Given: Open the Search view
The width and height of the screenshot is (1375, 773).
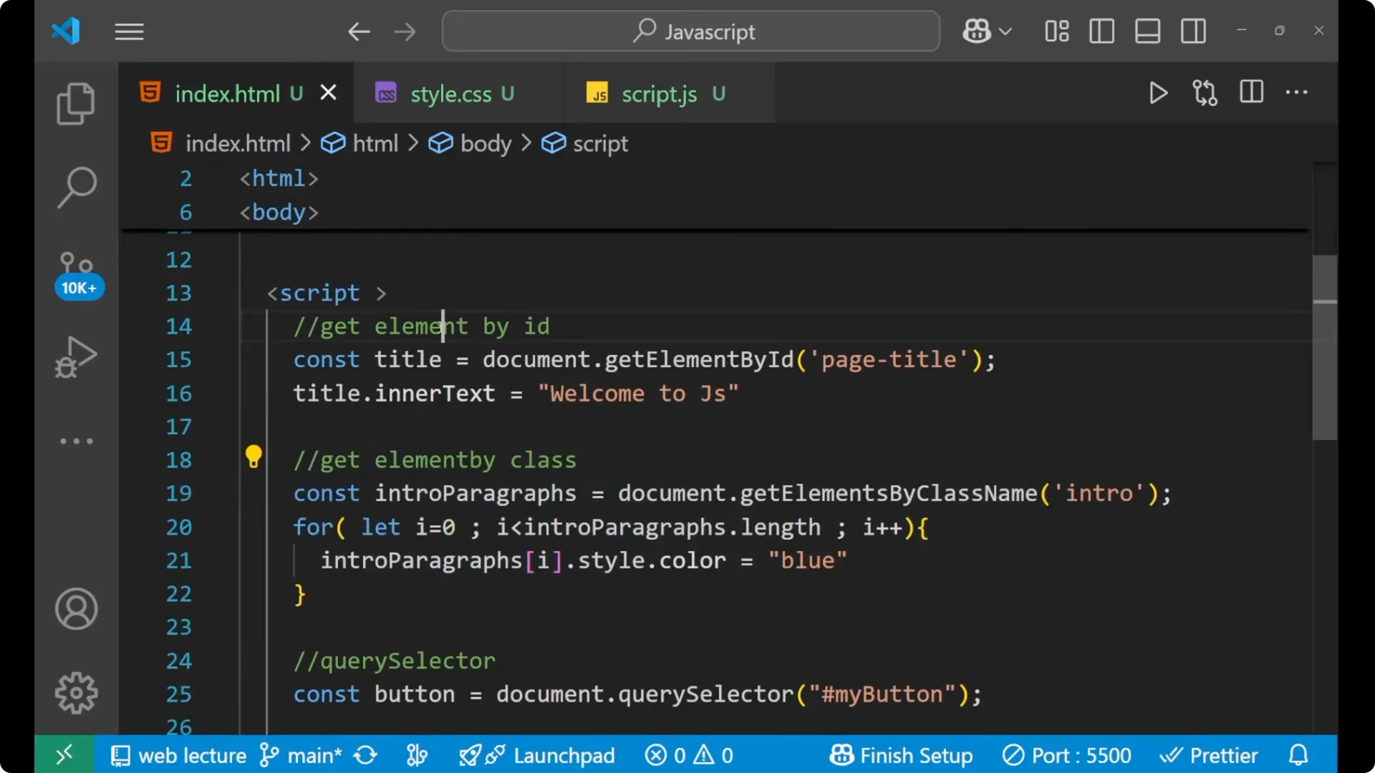Looking at the screenshot, I should [x=75, y=188].
